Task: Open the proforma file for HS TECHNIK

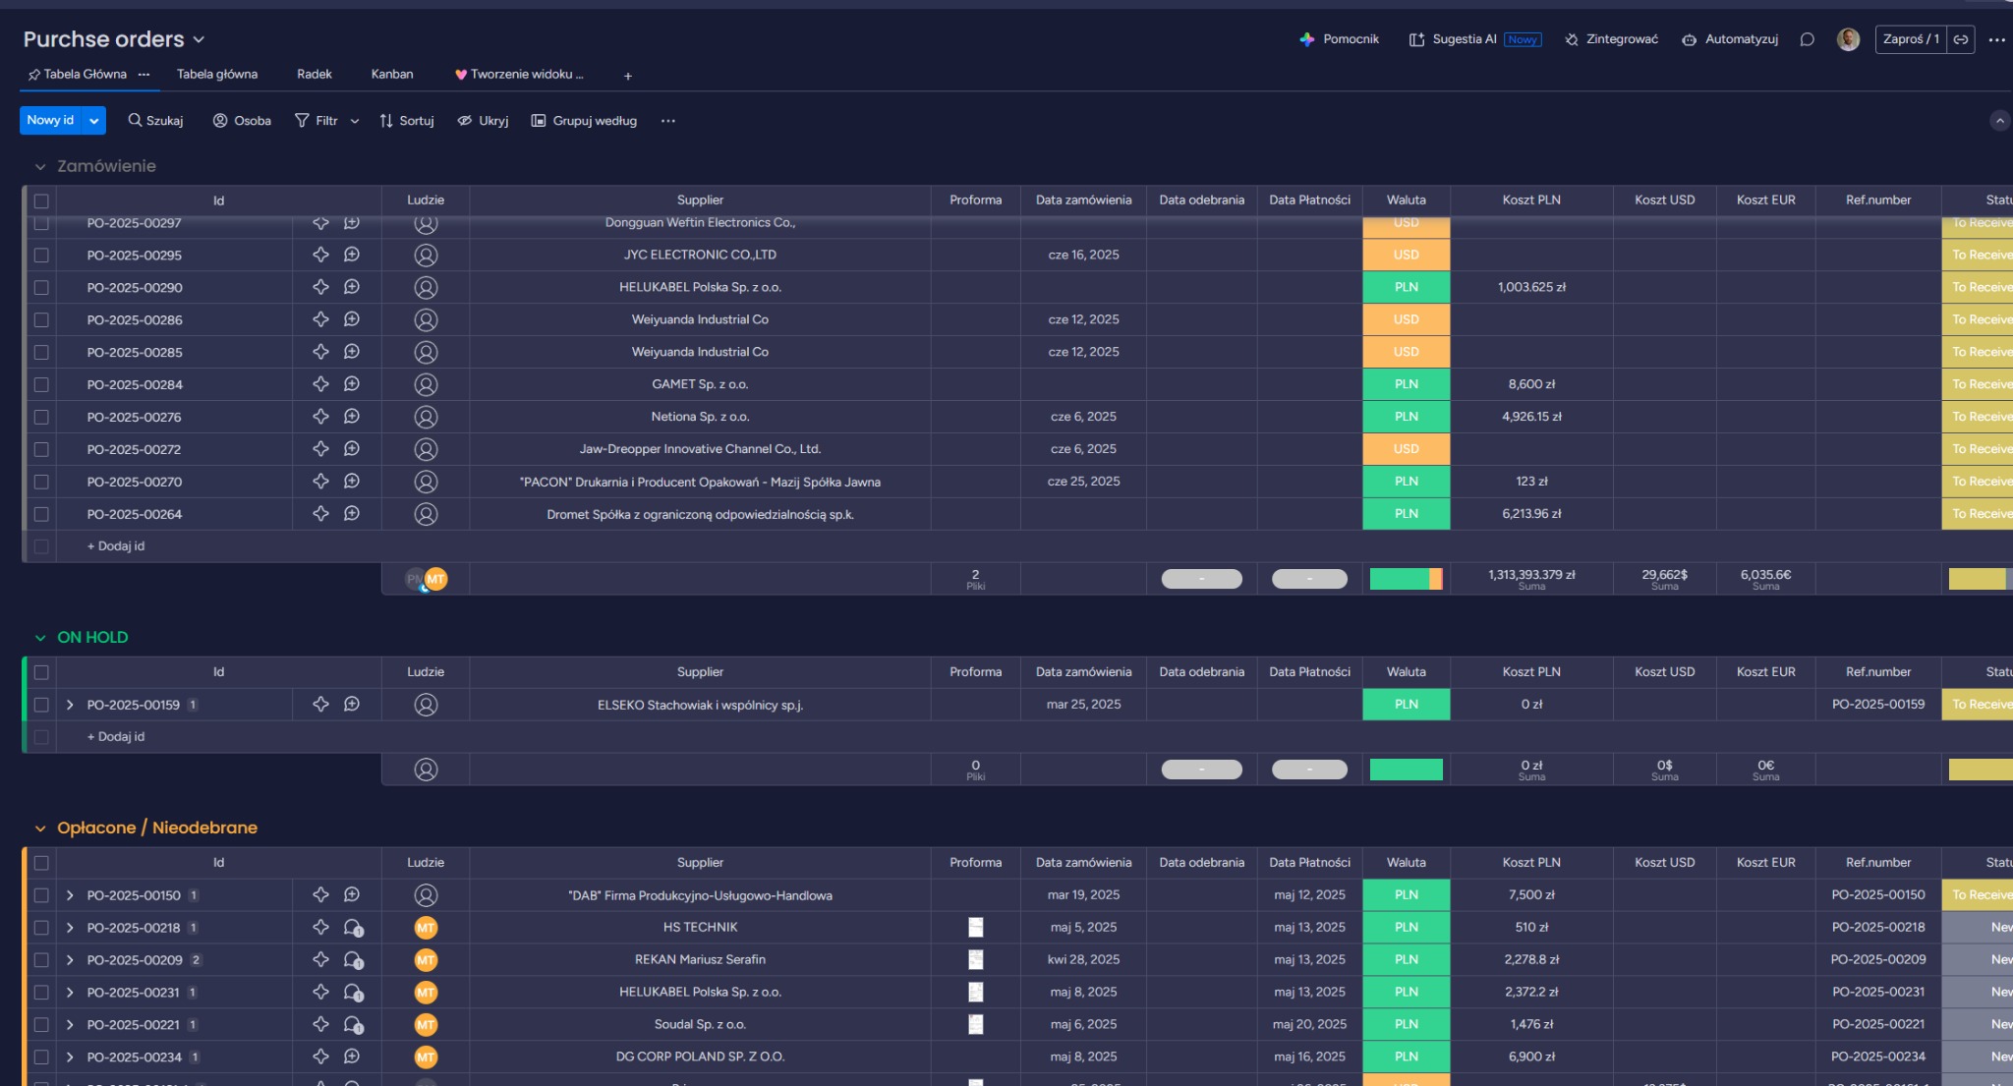Action: (x=975, y=927)
